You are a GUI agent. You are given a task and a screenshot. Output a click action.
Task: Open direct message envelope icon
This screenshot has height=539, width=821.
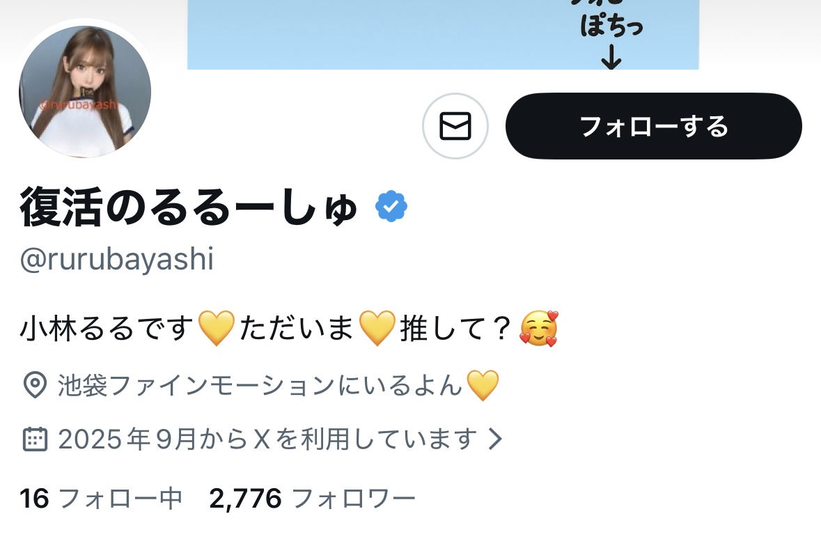click(455, 126)
